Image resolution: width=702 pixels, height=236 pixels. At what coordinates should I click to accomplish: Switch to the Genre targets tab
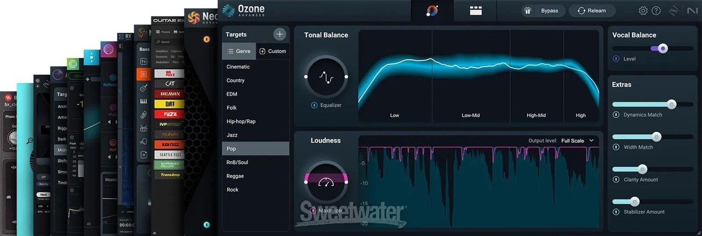[239, 51]
